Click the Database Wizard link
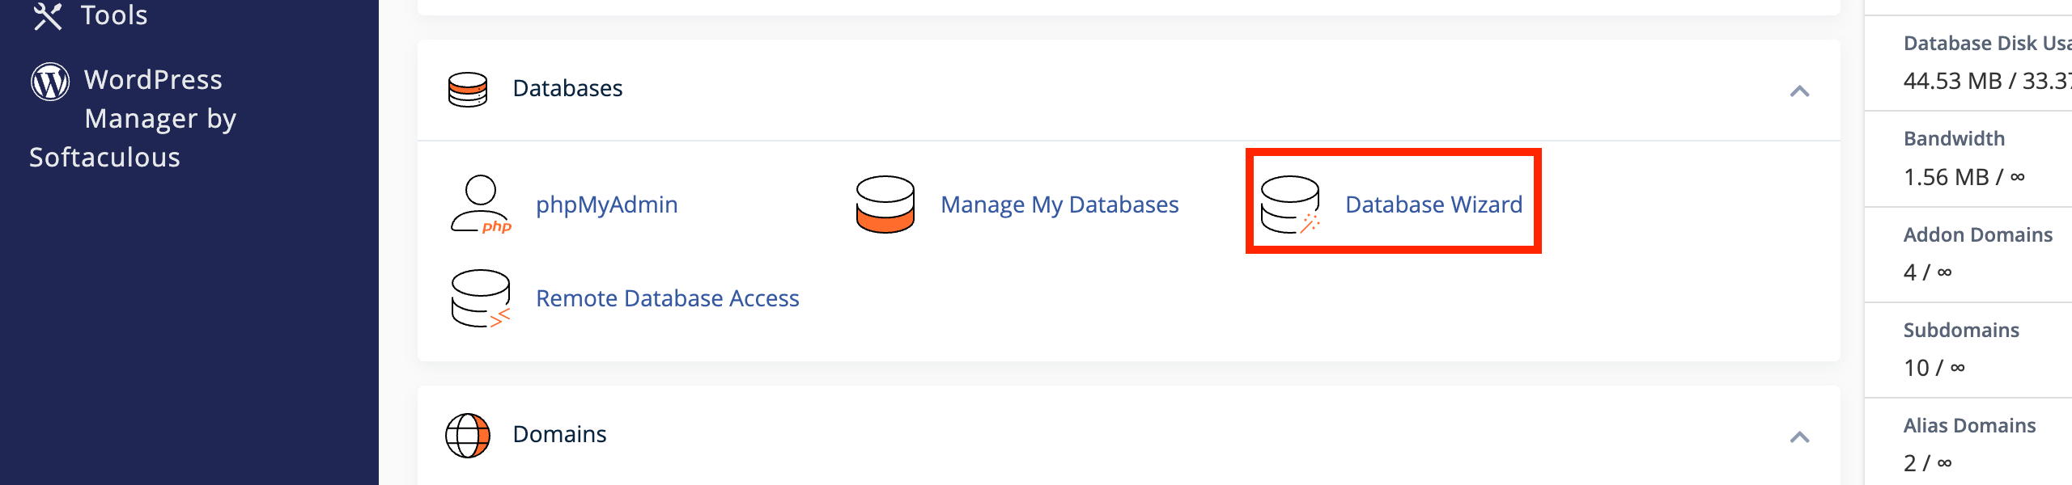The height and width of the screenshot is (485, 2072). pos(1434,205)
